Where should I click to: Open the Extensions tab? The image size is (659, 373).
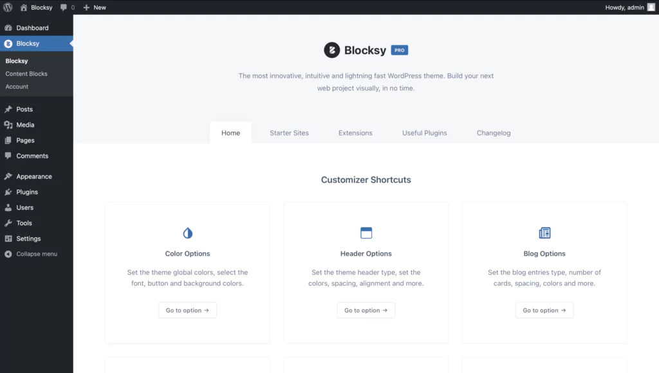[x=355, y=132]
